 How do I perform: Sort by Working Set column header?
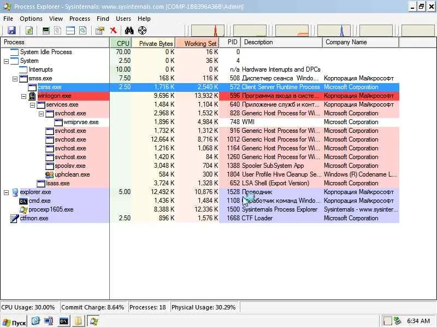[x=197, y=43]
